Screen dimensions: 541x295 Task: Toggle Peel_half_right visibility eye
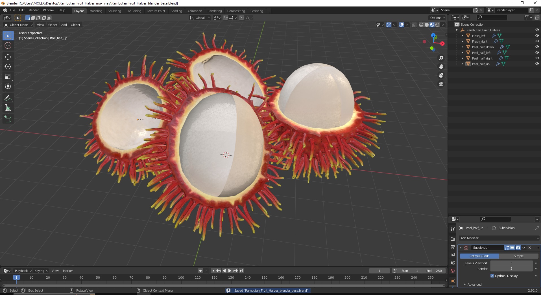[x=537, y=58]
